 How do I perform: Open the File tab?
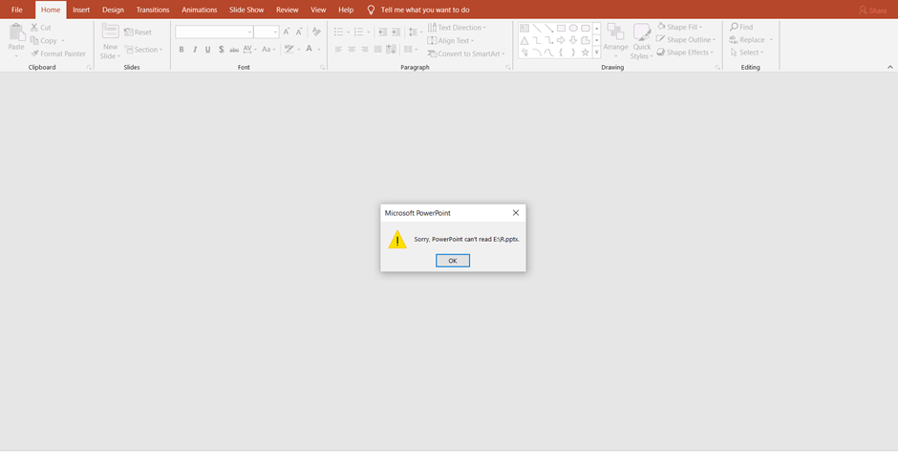pyautogui.click(x=17, y=10)
